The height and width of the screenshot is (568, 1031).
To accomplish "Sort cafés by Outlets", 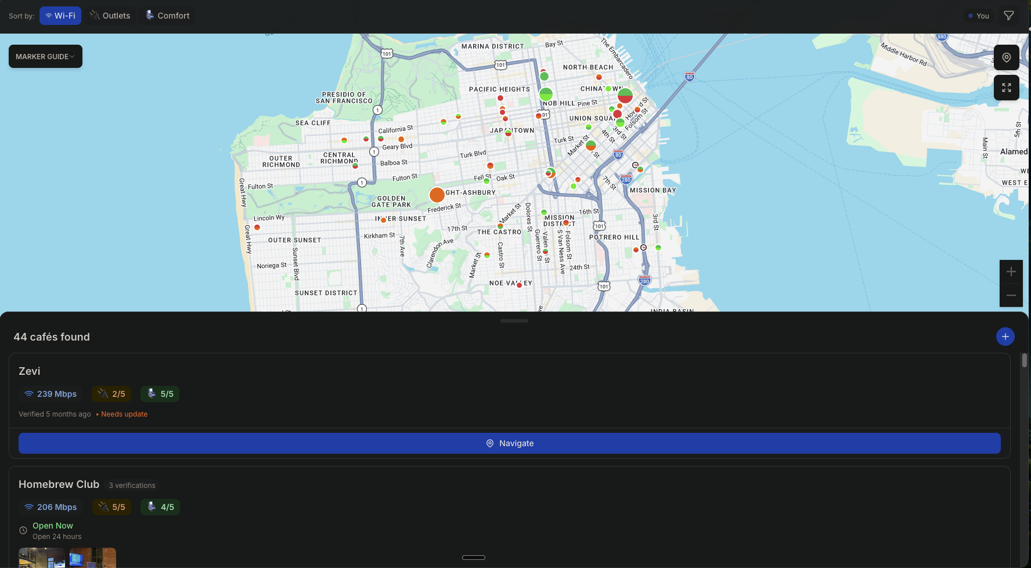I will 110,16.
